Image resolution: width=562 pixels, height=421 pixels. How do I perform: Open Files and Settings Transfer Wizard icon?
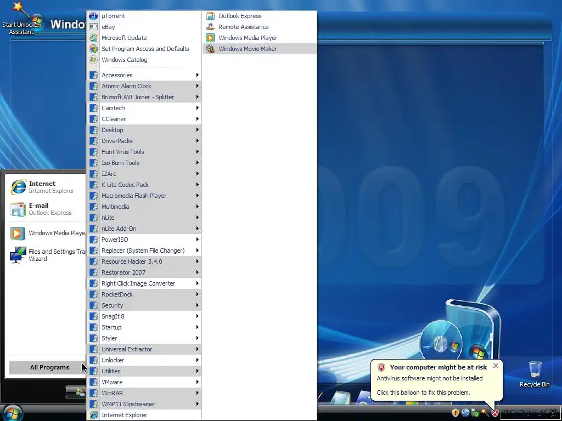[18, 255]
